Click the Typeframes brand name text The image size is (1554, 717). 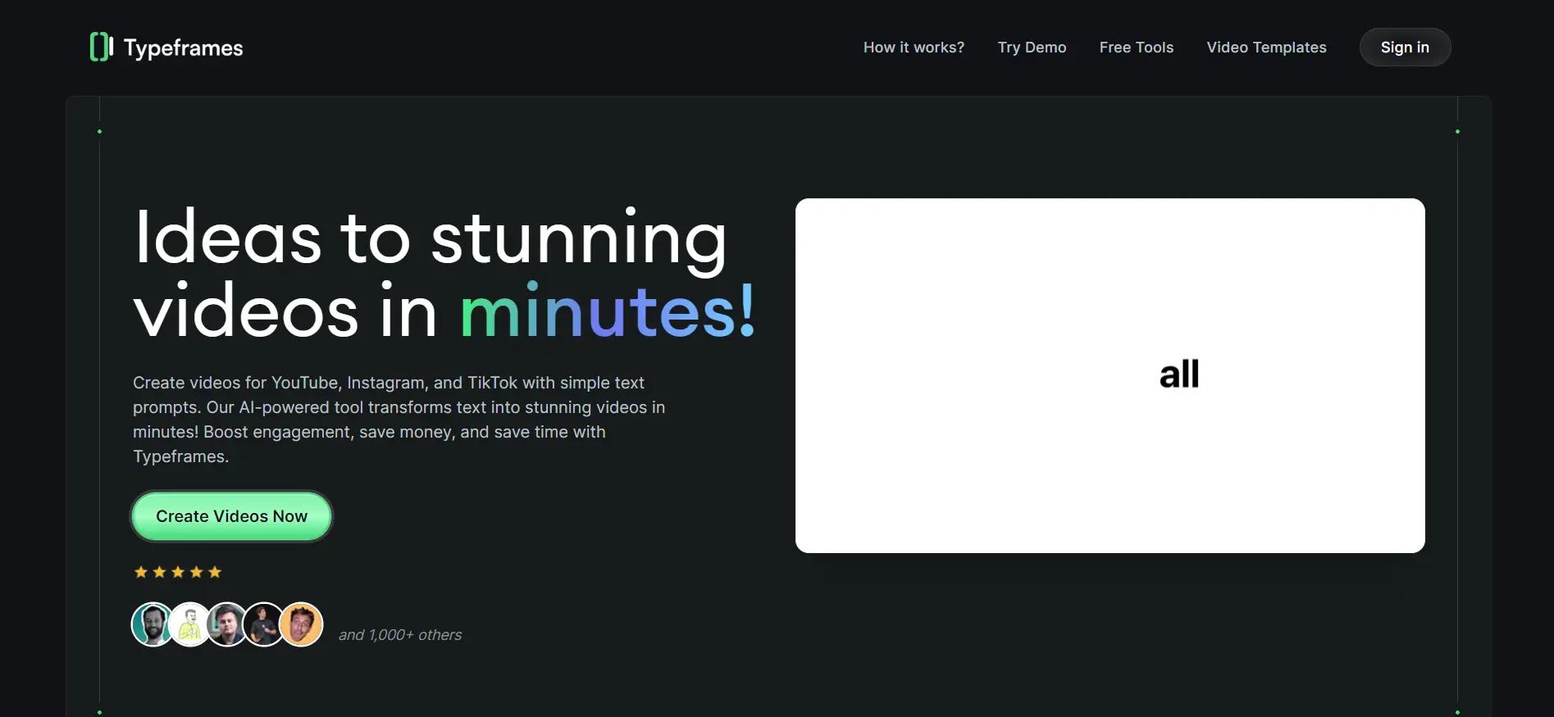pos(183,48)
